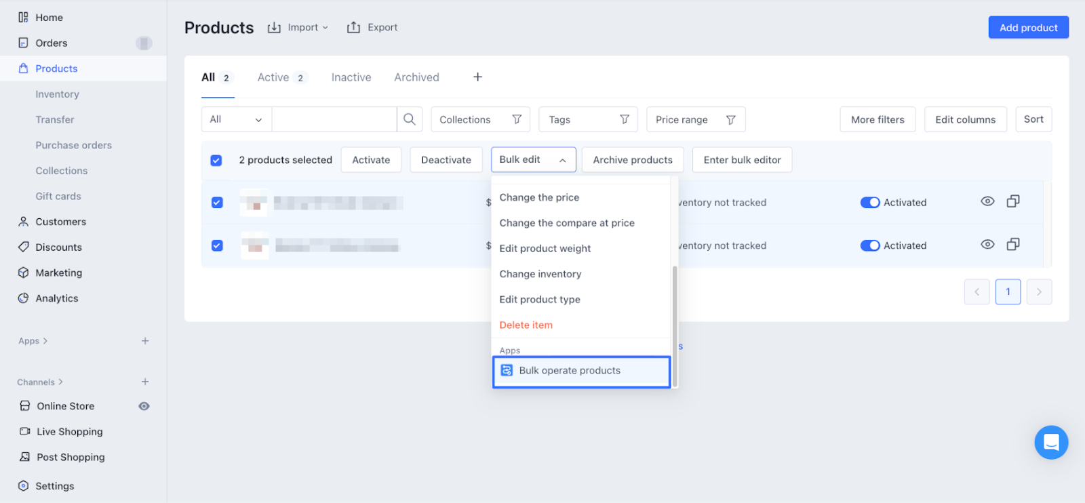Turn off the Activated toggle for second product
This screenshot has width=1085, height=503.
coord(869,245)
